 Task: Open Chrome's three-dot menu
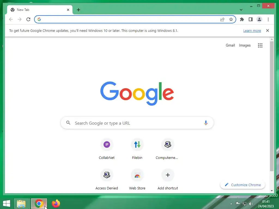268,19
